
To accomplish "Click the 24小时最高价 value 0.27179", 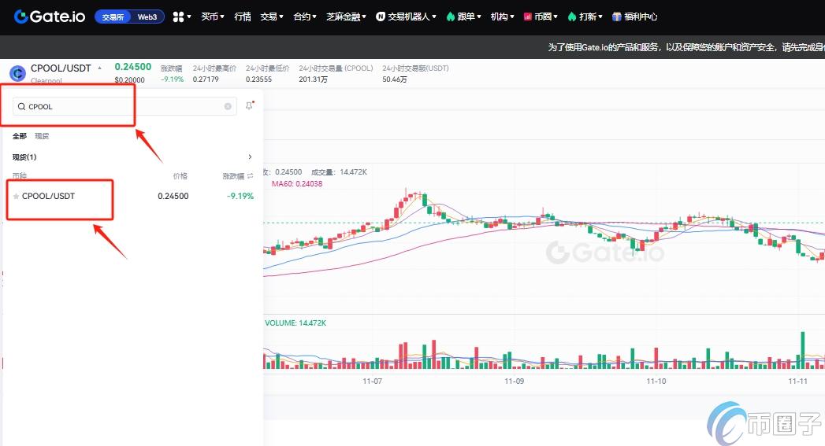I will coord(206,79).
